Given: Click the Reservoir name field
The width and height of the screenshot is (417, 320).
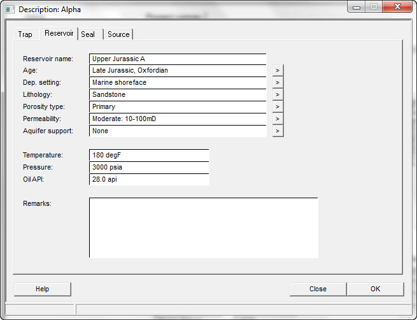Looking at the screenshot, I should (177, 59).
